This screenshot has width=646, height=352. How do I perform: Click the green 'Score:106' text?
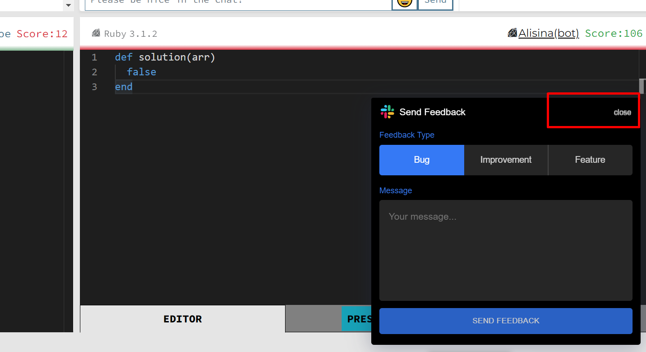(x=614, y=34)
